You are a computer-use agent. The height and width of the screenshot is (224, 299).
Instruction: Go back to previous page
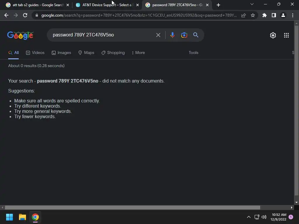(x=6, y=15)
